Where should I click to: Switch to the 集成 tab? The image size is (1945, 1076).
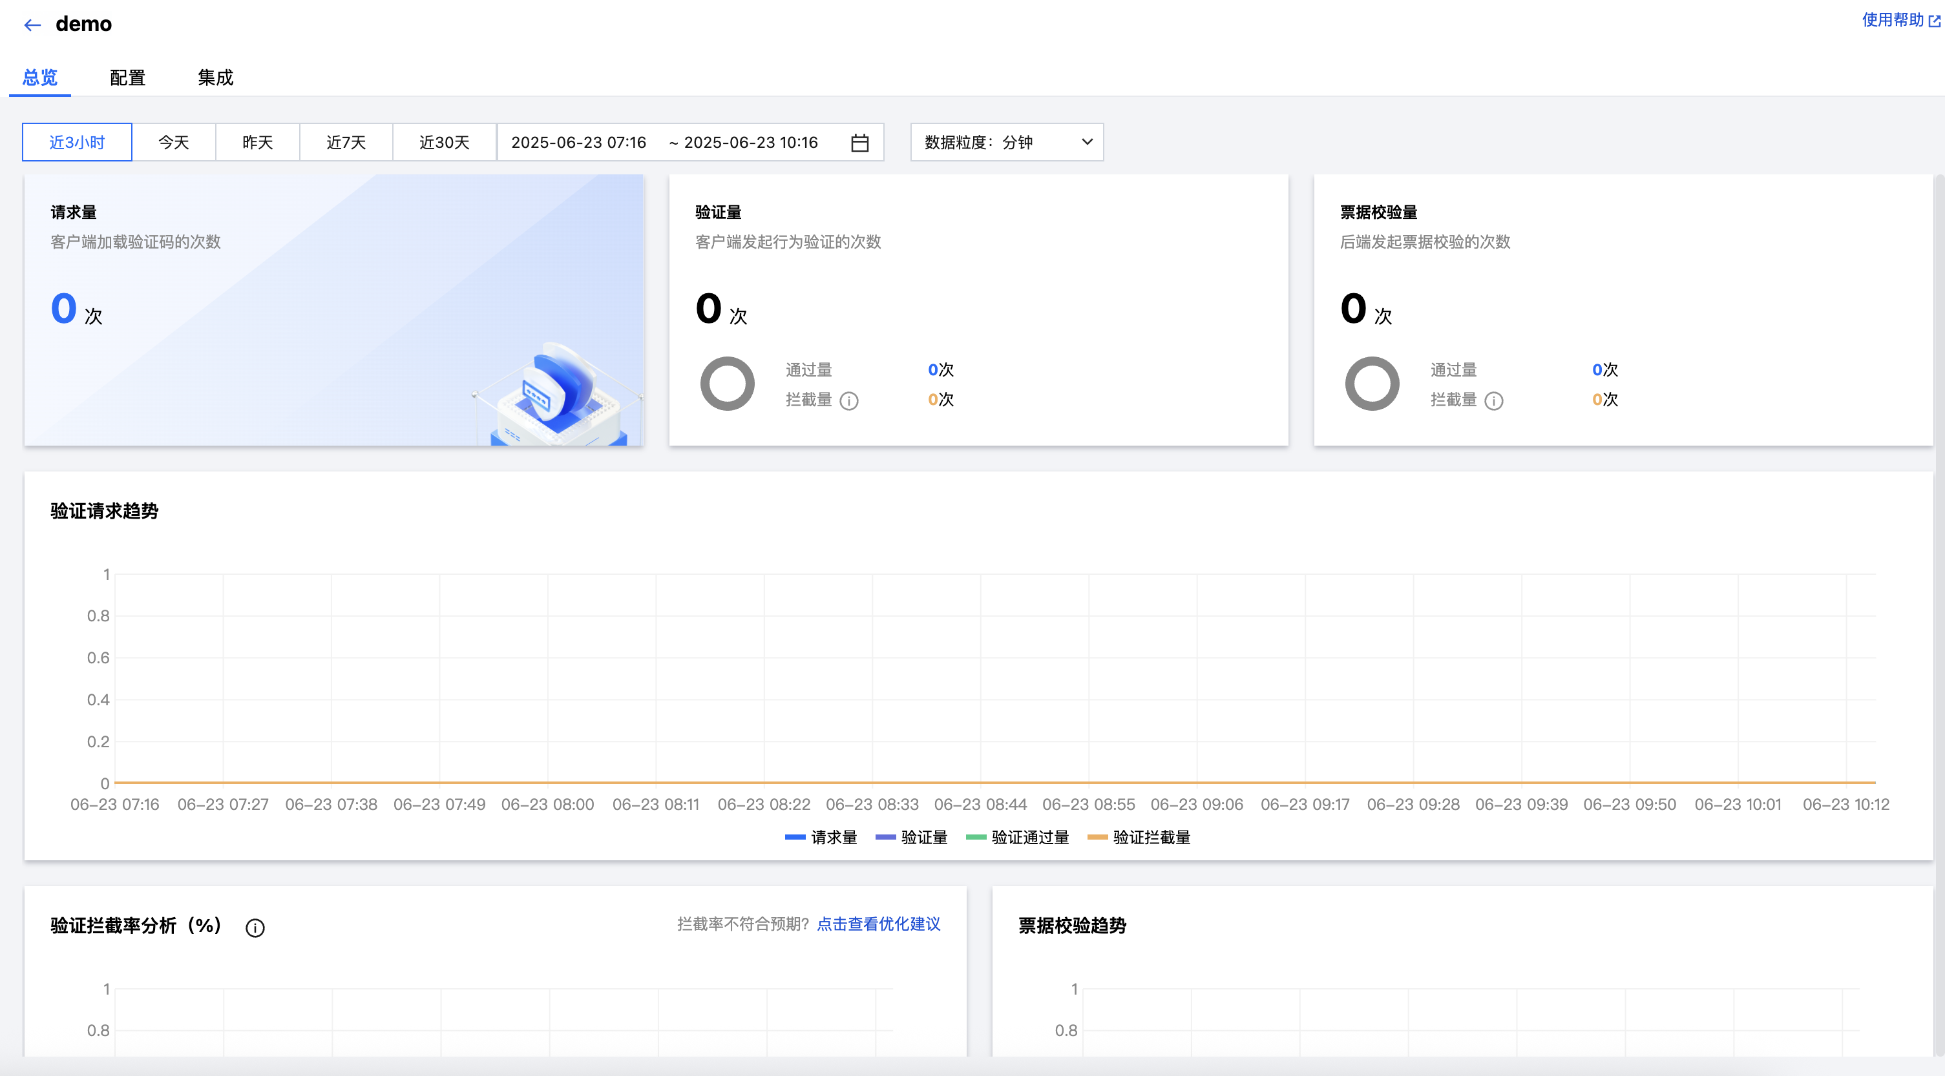(x=215, y=77)
